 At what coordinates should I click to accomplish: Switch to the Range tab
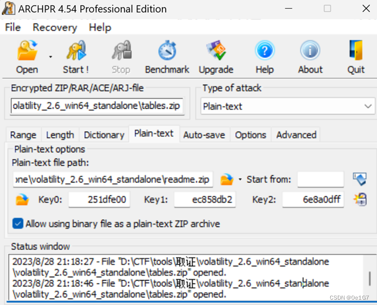tap(23, 135)
